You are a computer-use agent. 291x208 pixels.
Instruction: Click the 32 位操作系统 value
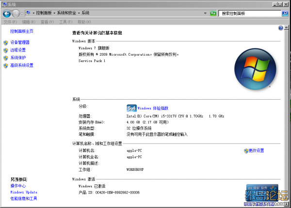(139, 128)
